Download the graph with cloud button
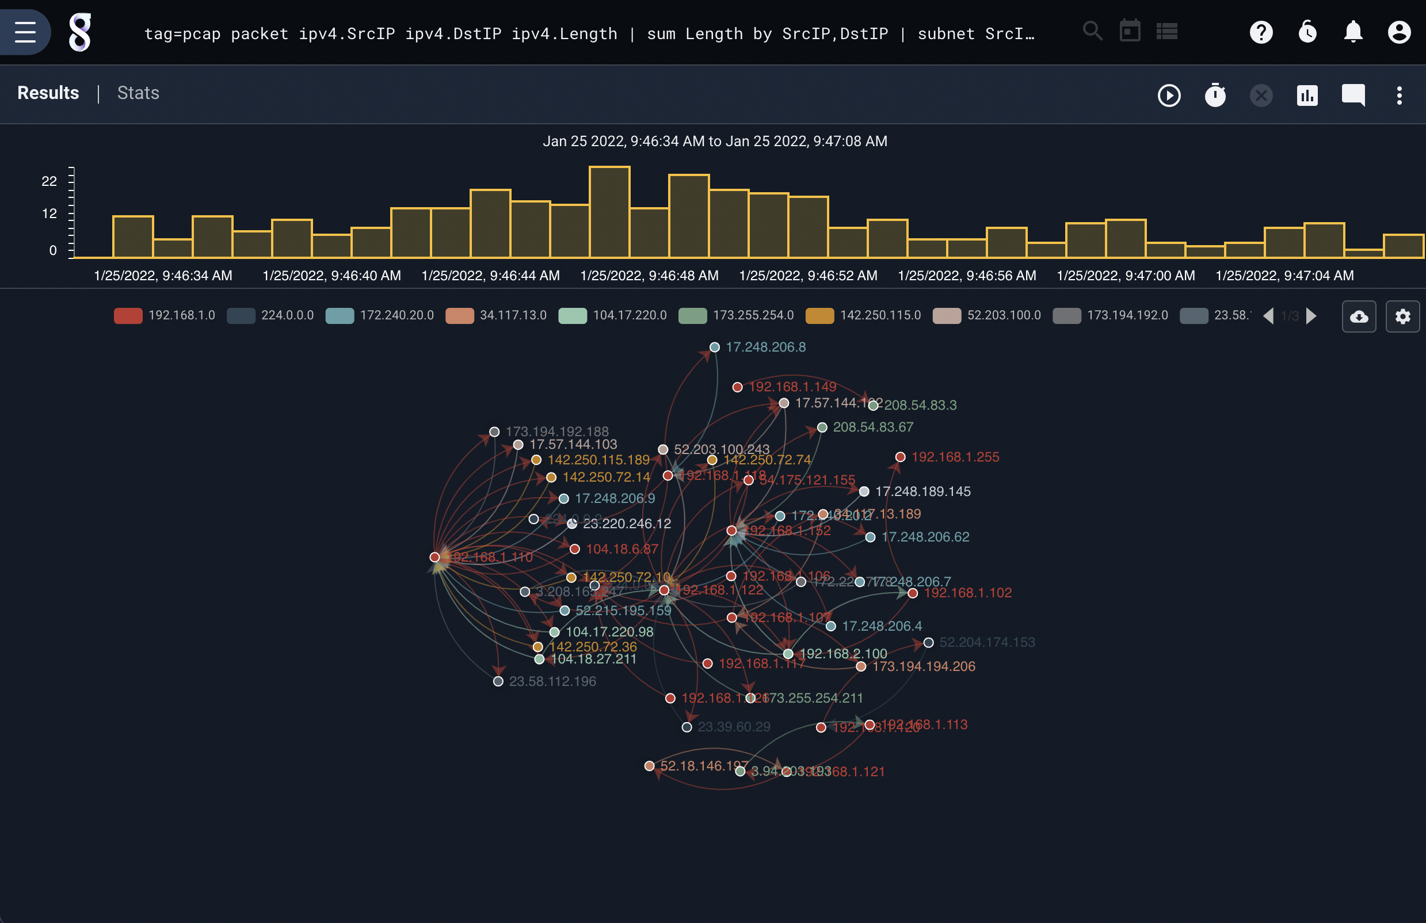Screen dimensions: 1426x923 [x=1358, y=316]
